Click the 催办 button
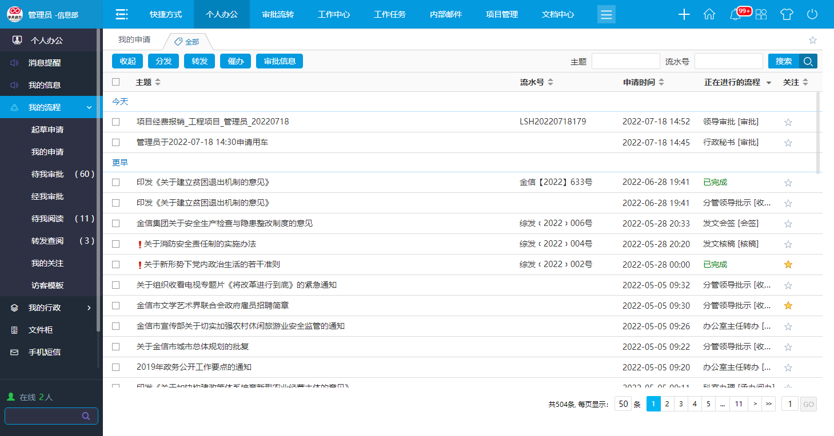The width and height of the screenshot is (834, 436). 236,61
